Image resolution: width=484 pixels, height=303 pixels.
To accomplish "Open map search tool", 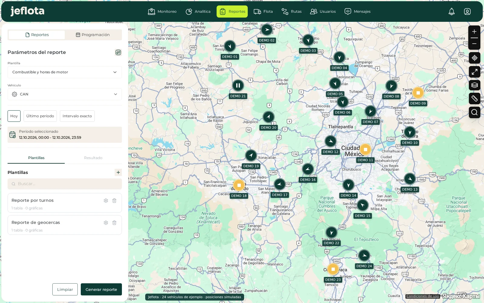I will pos(475,112).
